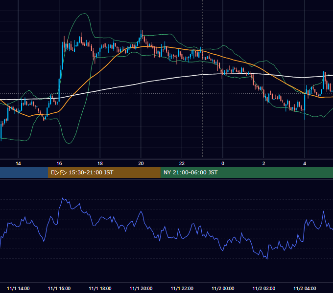333x293 pixels.
Task: Click the 11/2 02:00 label on the lower axis
Action: pos(264,288)
